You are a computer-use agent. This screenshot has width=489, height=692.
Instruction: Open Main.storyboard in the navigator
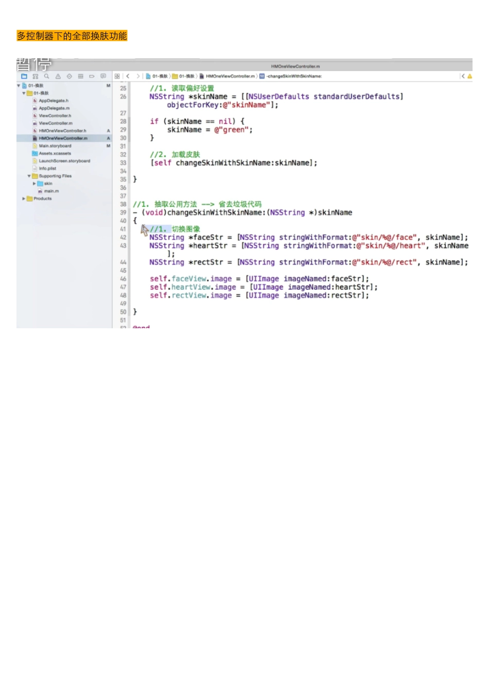point(55,146)
